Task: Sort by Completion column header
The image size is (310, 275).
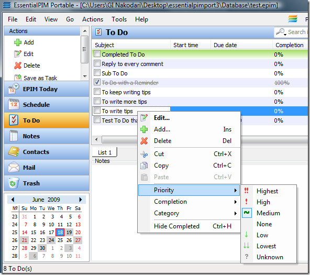Action: pos(290,45)
